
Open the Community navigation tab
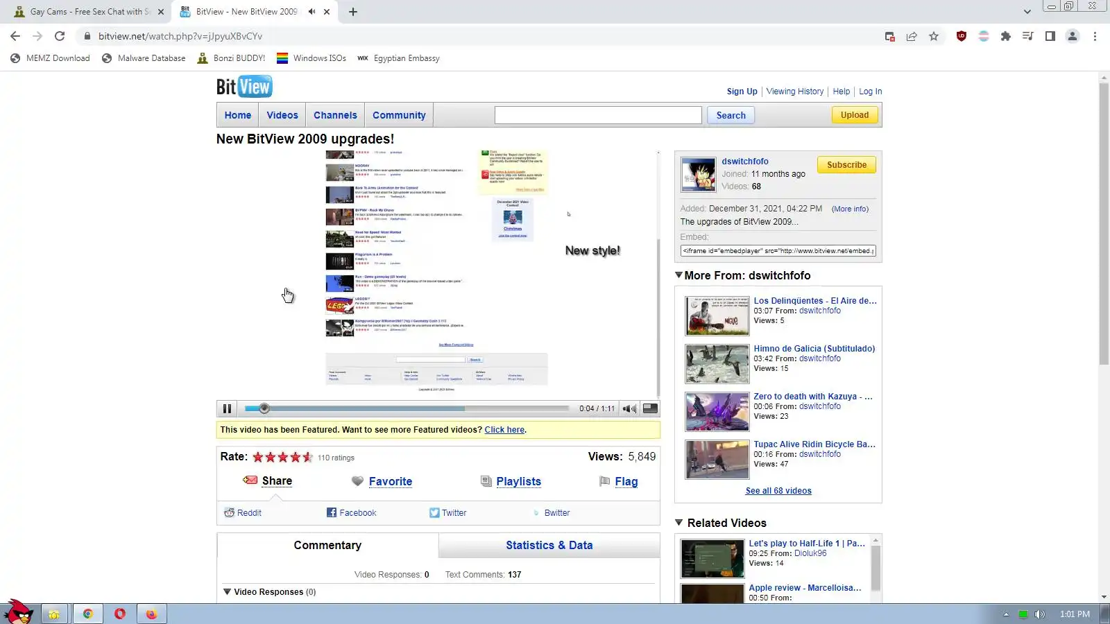[x=399, y=115]
